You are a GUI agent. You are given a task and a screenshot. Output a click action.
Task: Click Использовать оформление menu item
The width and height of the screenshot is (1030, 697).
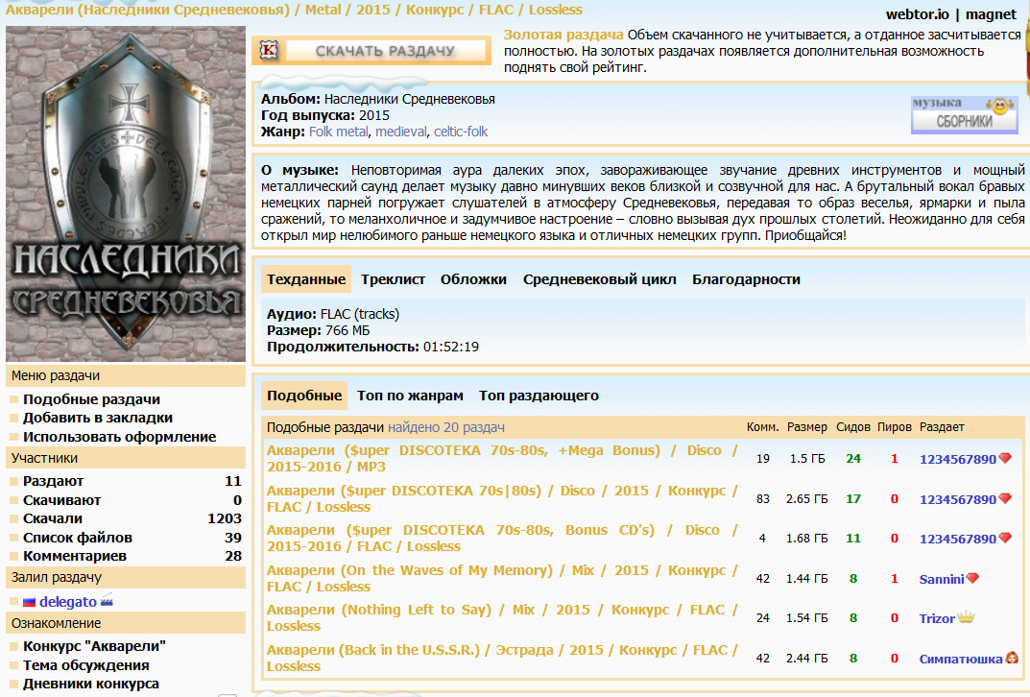(x=120, y=437)
